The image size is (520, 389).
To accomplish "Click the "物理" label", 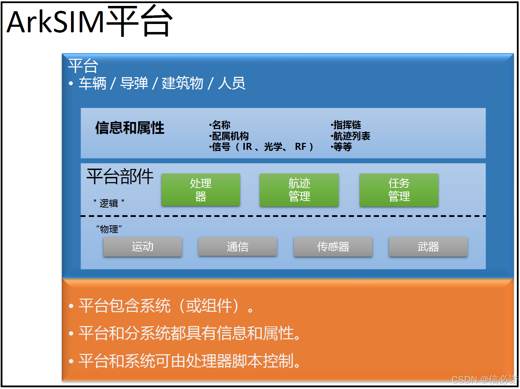I will click(x=109, y=229).
